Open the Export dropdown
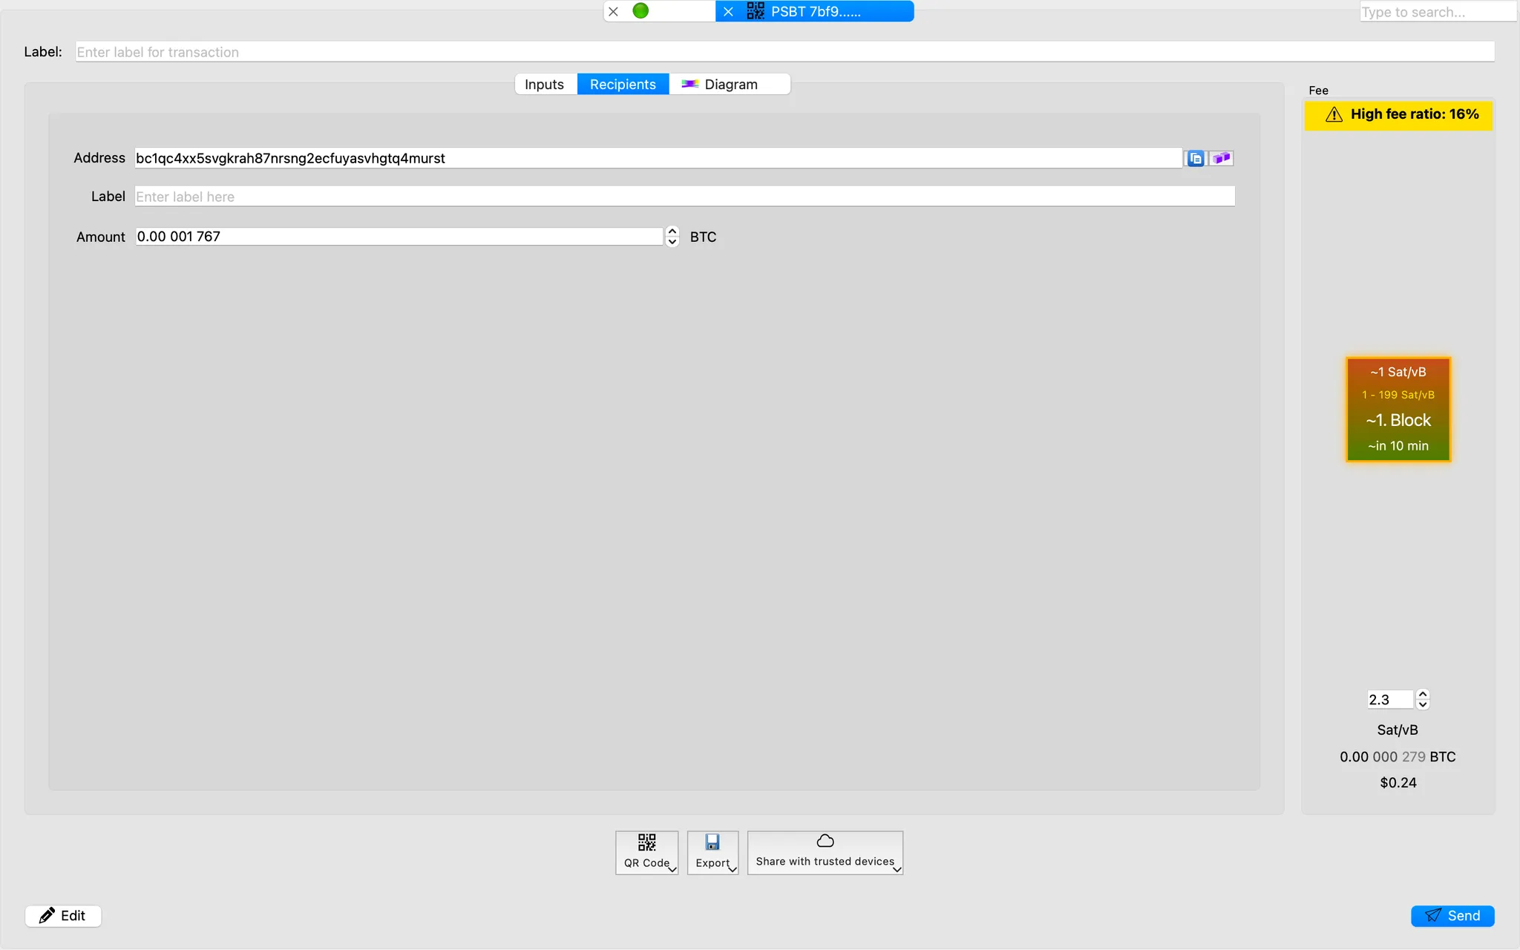The height and width of the screenshot is (950, 1520). tap(712, 852)
